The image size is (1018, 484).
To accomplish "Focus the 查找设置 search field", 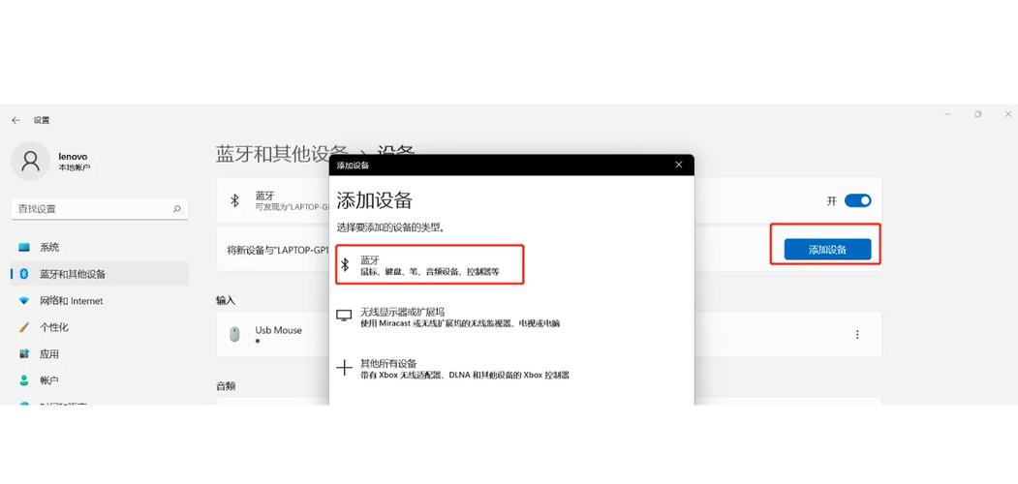I will pyautogui.click(x=100, y=209).
